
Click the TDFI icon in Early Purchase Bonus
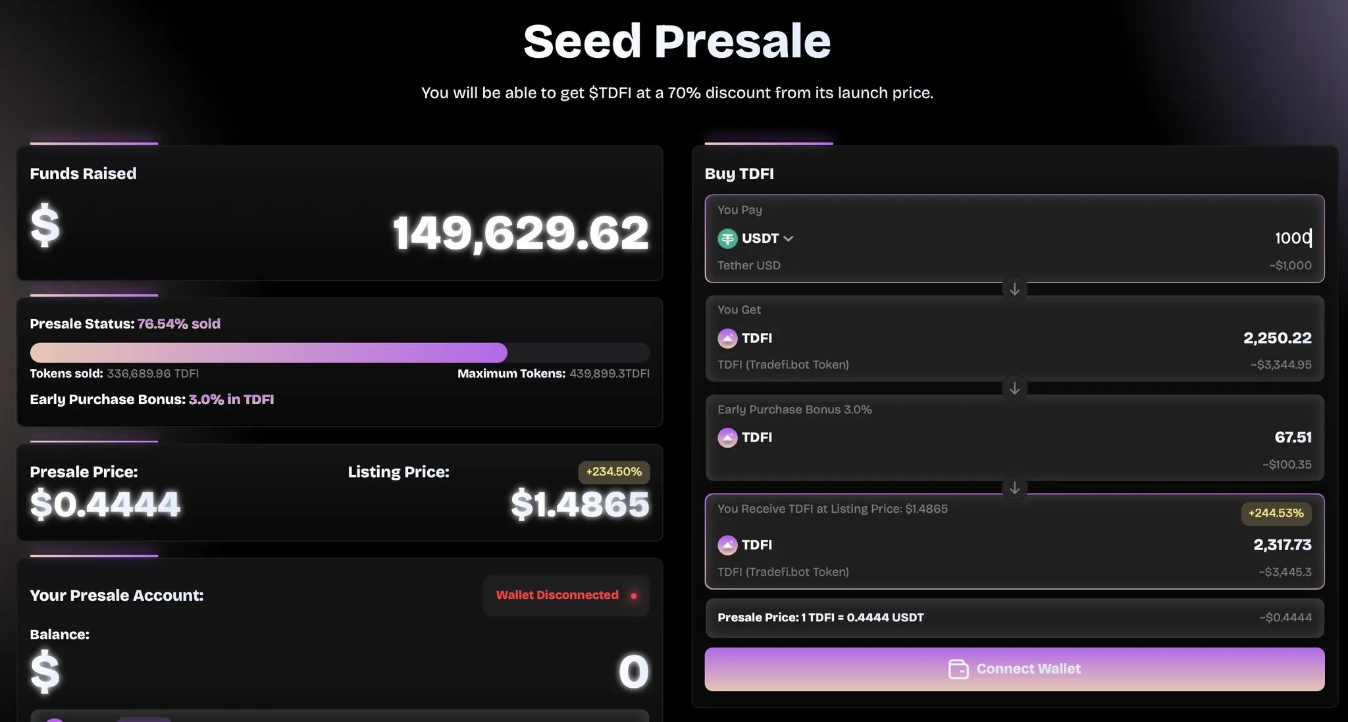(727, 438)
